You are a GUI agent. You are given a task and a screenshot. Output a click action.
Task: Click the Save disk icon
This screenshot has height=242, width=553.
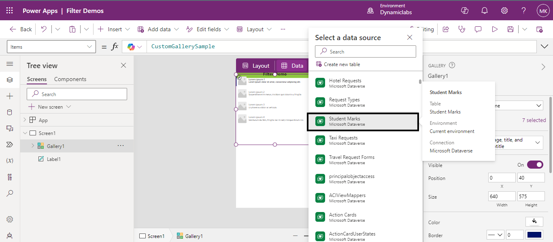[510, 29]
